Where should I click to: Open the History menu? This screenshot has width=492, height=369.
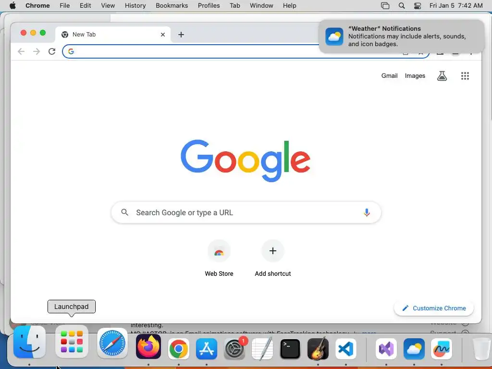135,6
